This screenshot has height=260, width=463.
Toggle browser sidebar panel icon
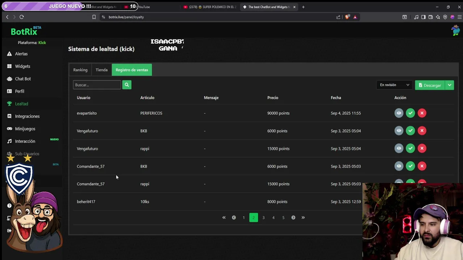pos(423,17)
